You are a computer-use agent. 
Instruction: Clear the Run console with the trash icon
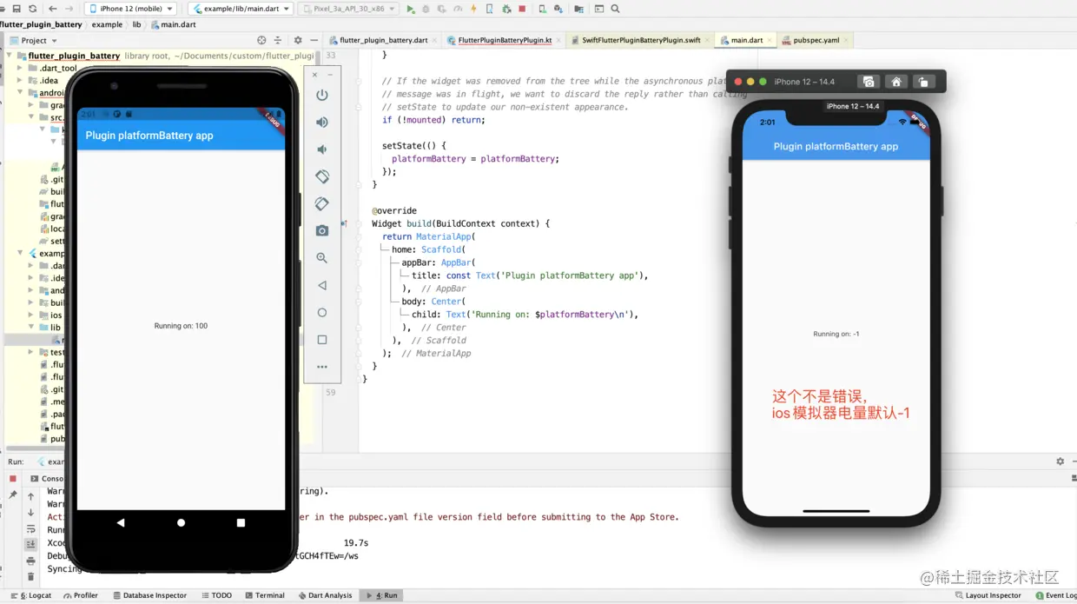point(30,576)
